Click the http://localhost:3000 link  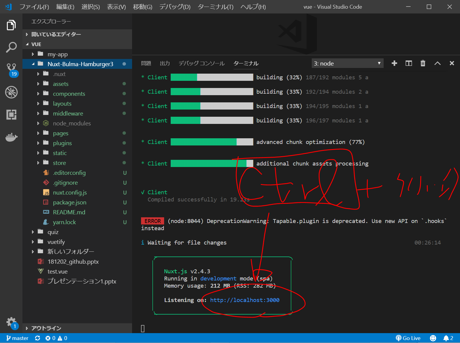pyautogui.click(x=245, y=300)
